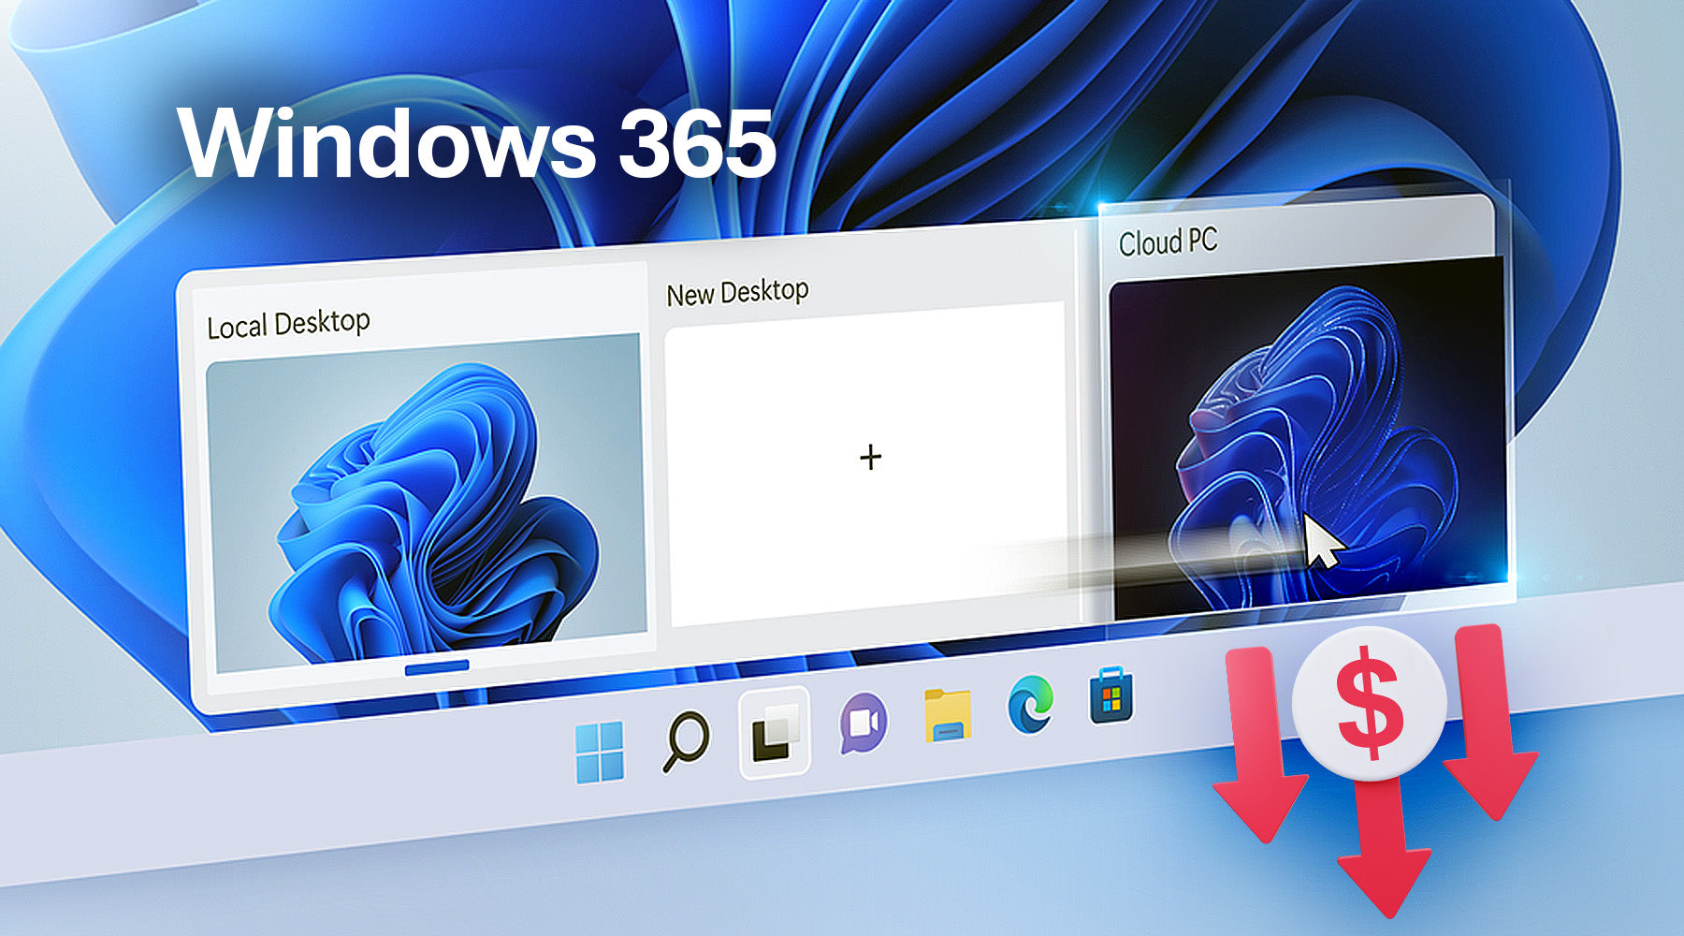Screen dimensions: 1684x936
Task: Open the Windows Start menu
Action: (600, 753)
